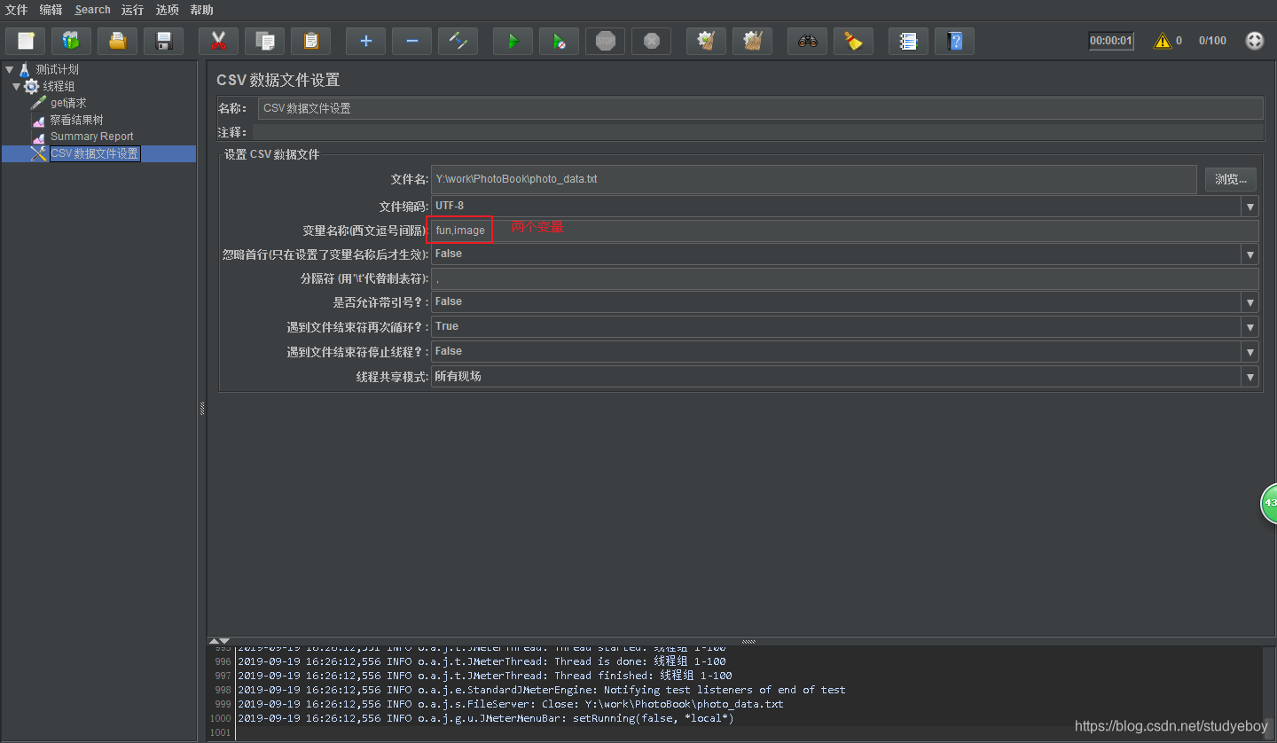Select CSV 数据文件设置 tree item
Image resolution: width=1277 pixels, height=743 pixels.
[94, 153]
